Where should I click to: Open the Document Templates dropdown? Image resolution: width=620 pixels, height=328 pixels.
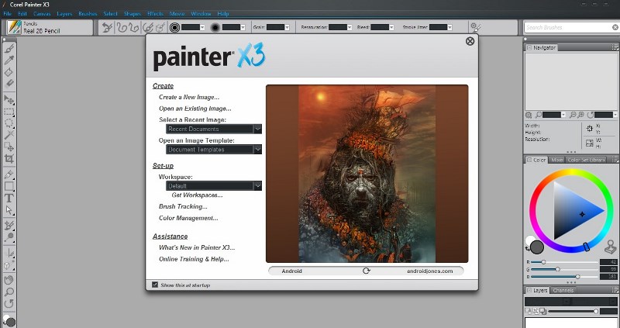coord(214,150)
